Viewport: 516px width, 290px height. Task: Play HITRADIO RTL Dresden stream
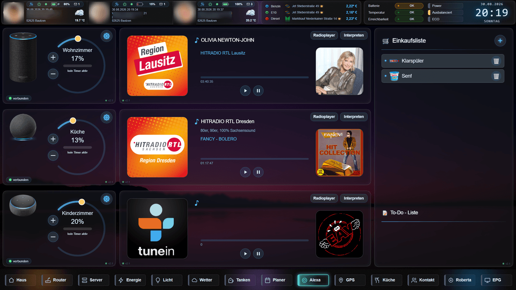(x=245, y=172)
